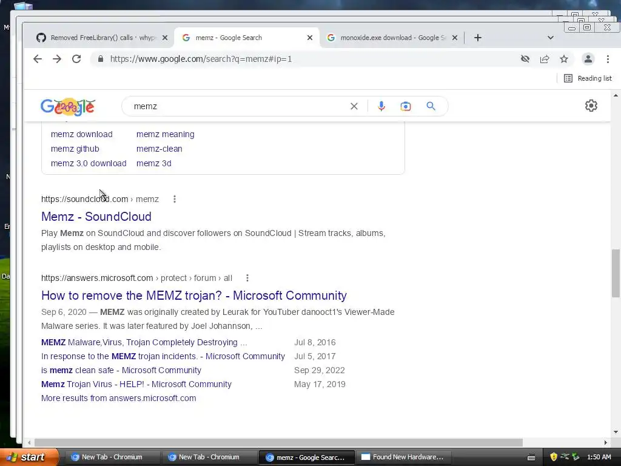The width and height of the screenshot is (621, 466).
Task: Open How to remove the MEMZ trojan result
Action: (194, 295)
